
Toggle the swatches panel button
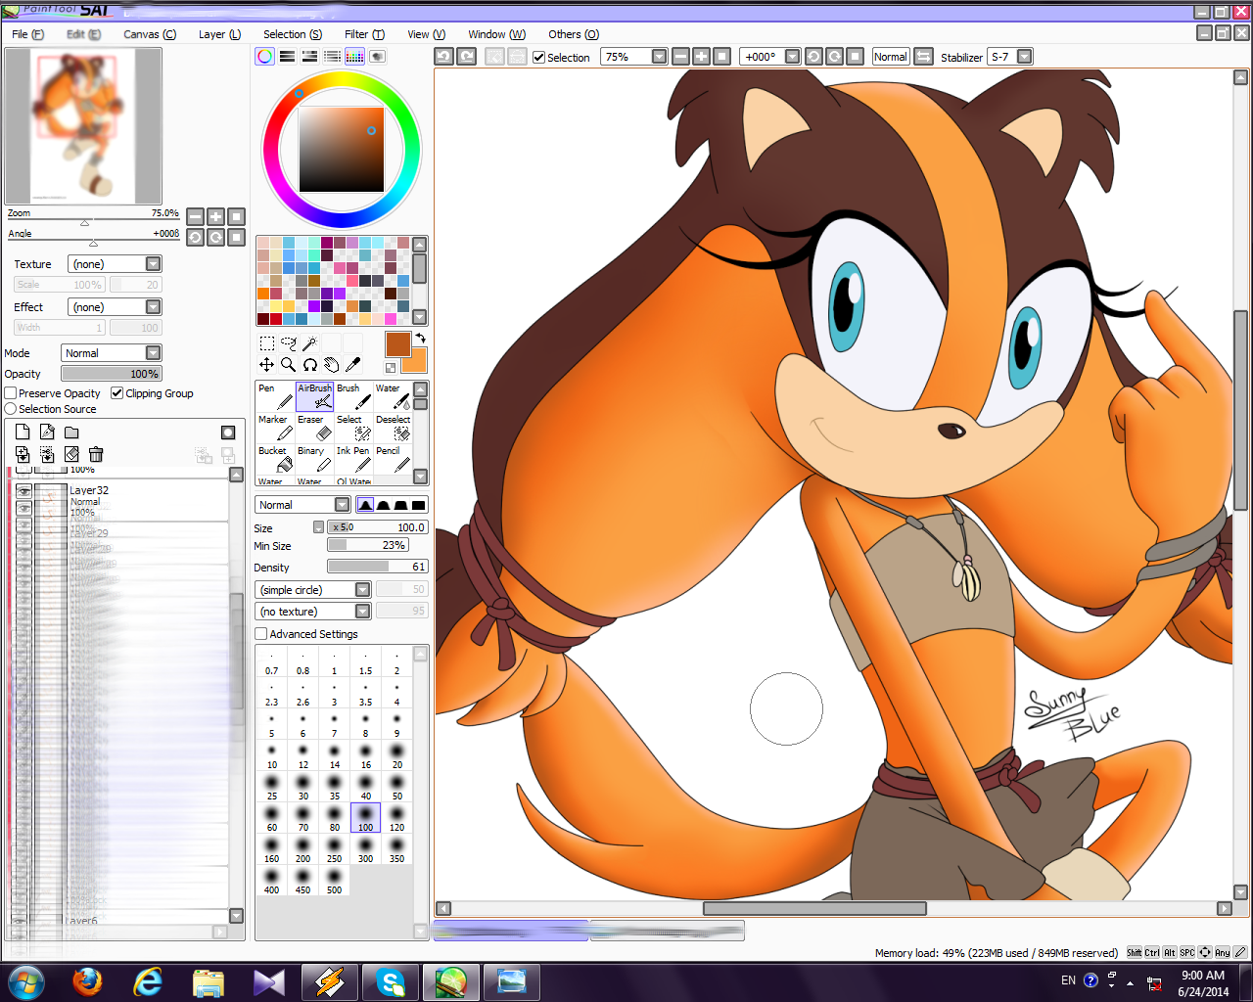pos(355,57)
